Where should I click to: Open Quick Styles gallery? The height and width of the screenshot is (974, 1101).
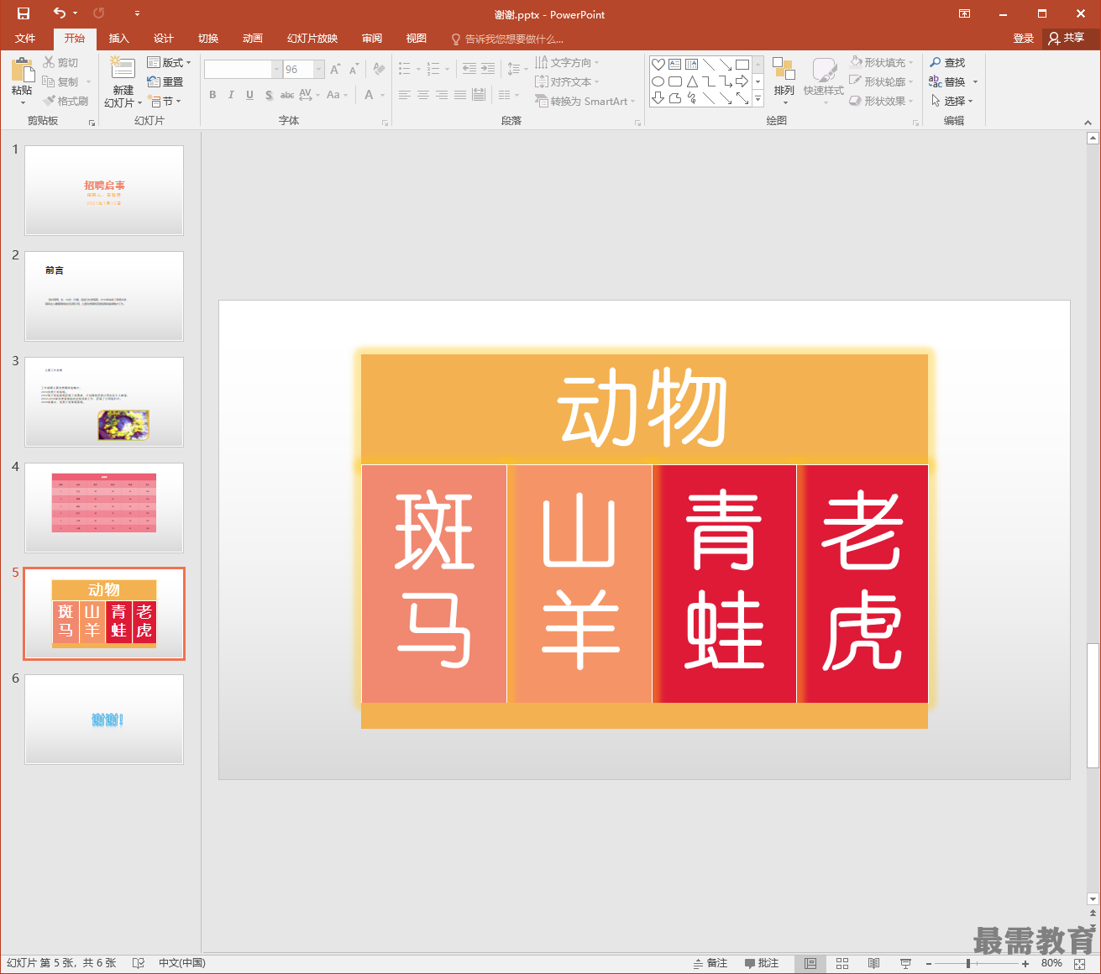824,80
